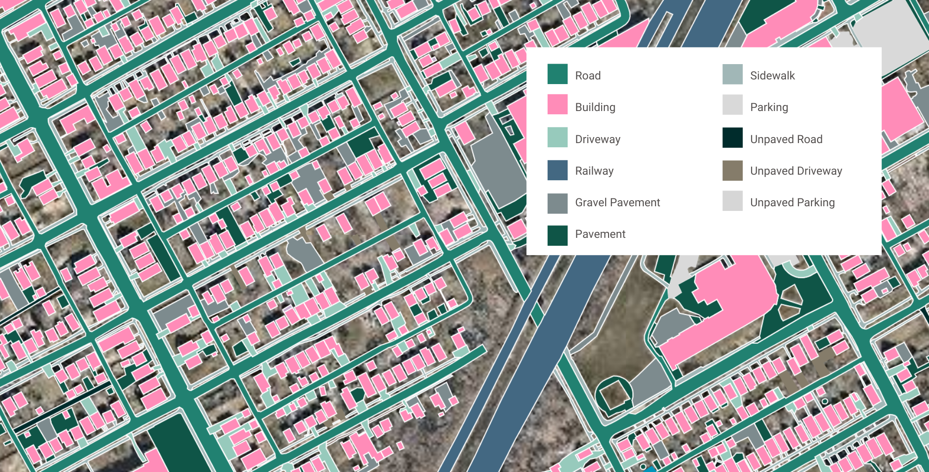Click the Sidewalk swatch in legend
The image size is (929, 472).
tap(733, 74)
